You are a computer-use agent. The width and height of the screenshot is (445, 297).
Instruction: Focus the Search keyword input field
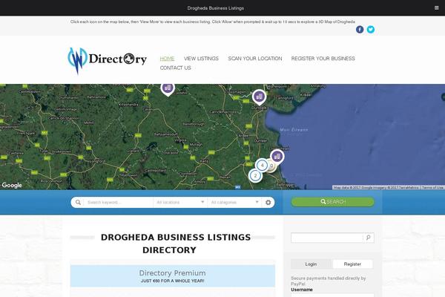pyautogui.click(x=118, y=203)
